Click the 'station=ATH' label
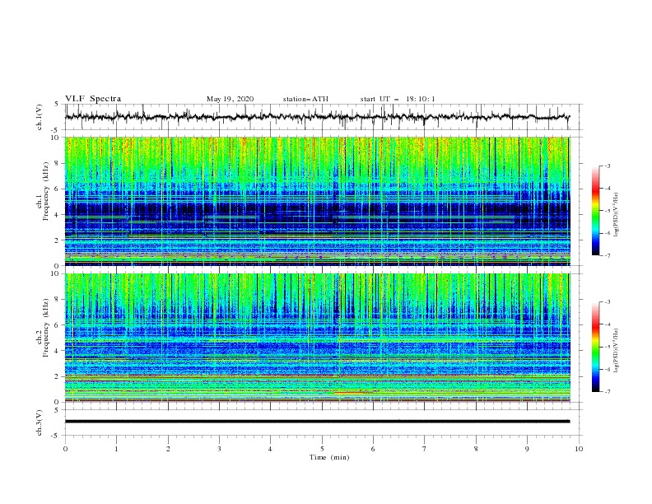The width and height of the screenshot is (652, 504). 305,99
